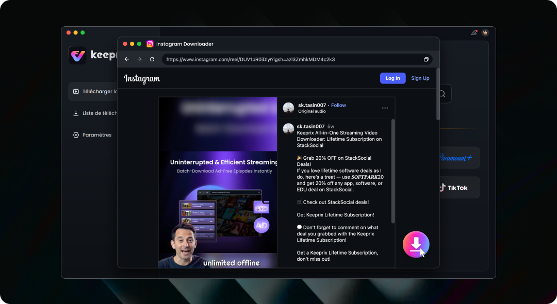Screen dimensions: 557x304
Task: Click the search magnifier icon
Action: [443, 94]
